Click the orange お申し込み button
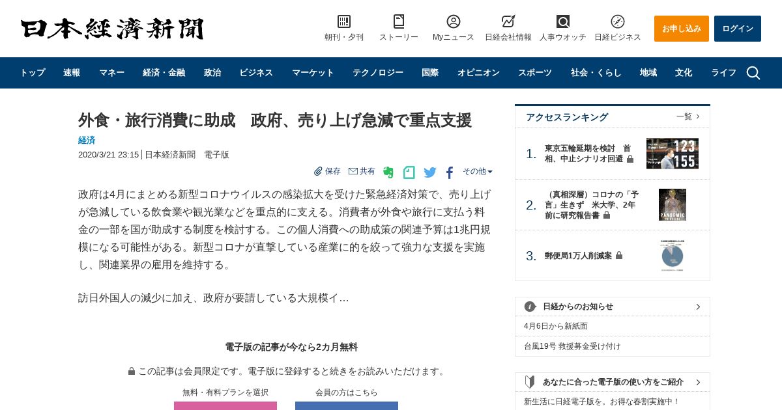The height and width of the screenshot is (410, 782). [682, 29]
